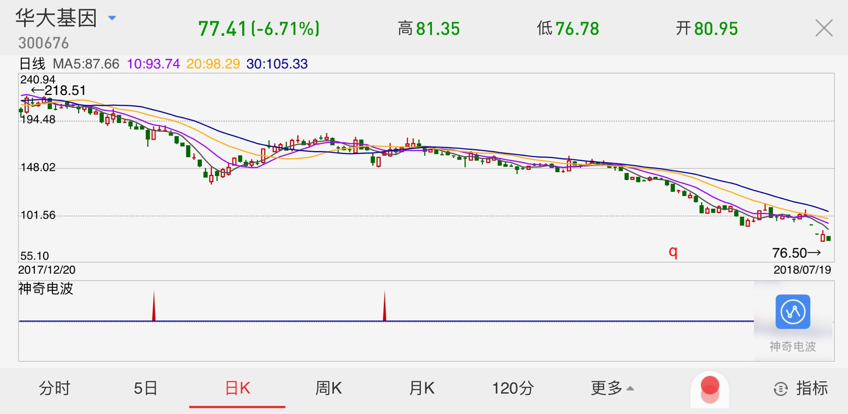Screen dimensions: 848x414
Task: Click the 华大基因 stock name
Action: point(57,18)
